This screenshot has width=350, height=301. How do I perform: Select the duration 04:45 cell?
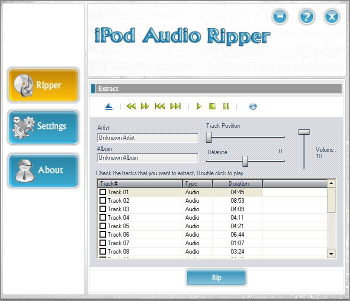click(x=237, y=192)
